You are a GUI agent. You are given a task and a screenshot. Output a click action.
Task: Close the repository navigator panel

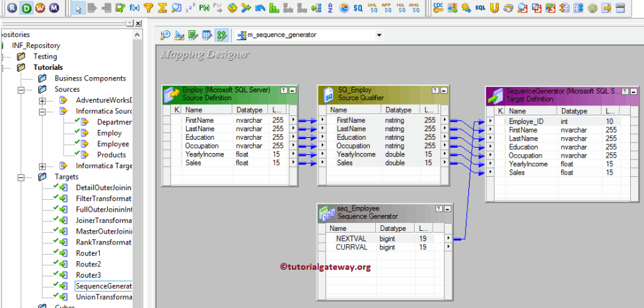click(138, 23)
